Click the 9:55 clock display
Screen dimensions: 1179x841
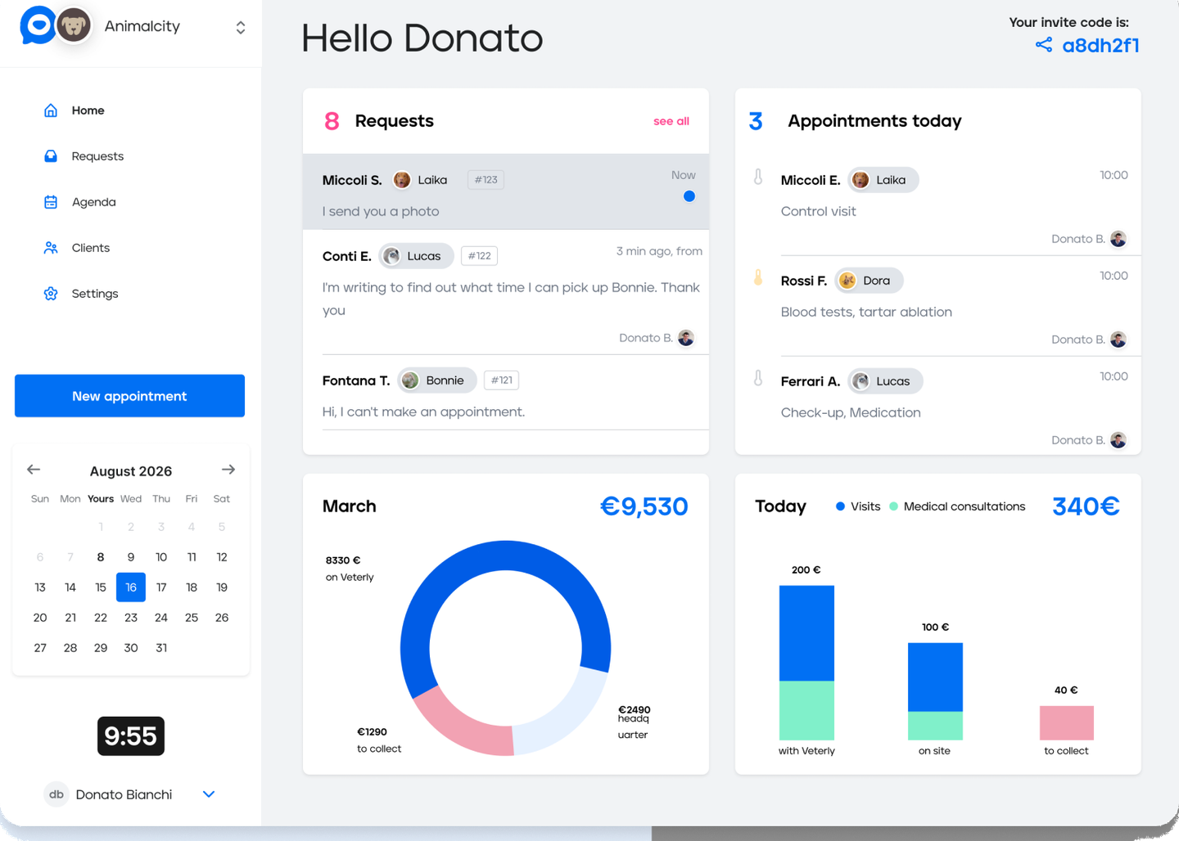131,736
